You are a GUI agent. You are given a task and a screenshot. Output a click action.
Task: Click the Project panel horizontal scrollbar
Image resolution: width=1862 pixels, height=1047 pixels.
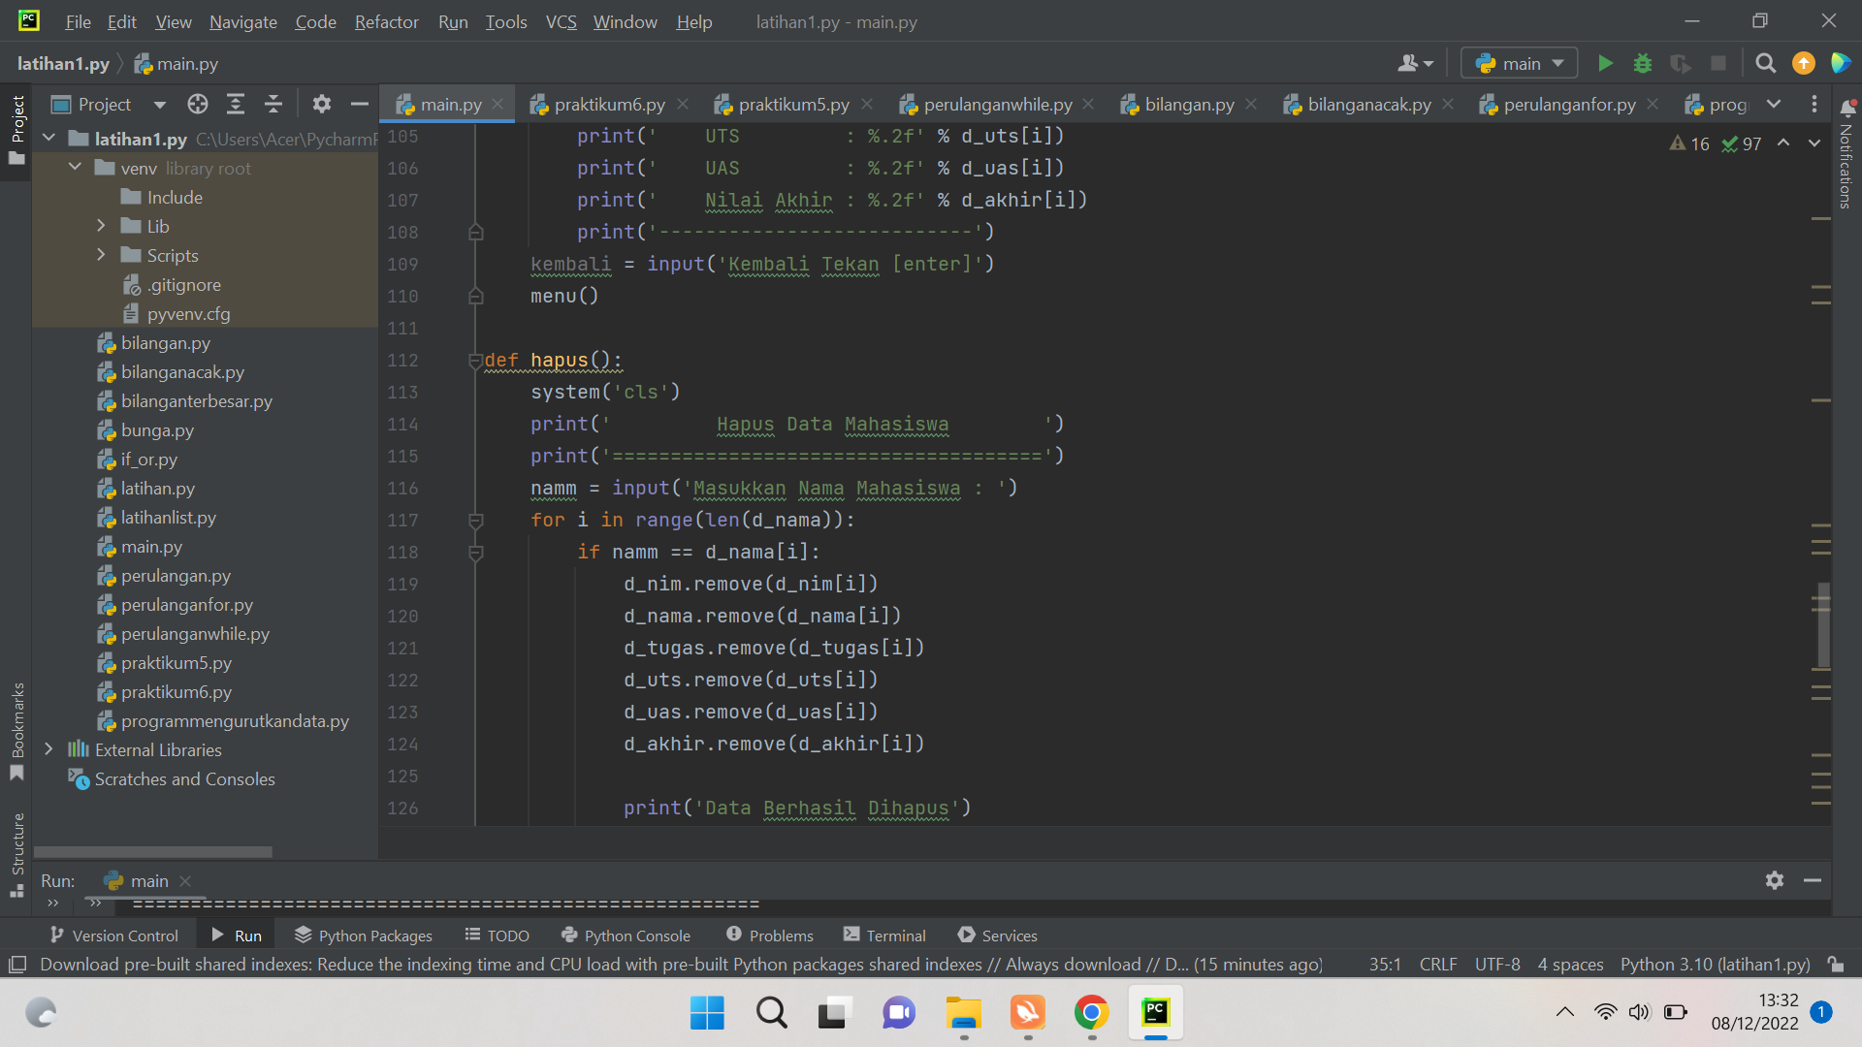coord(153,852)
